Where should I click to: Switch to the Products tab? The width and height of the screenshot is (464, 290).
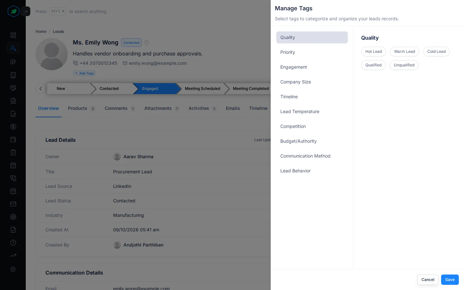(x=82, y=109)
